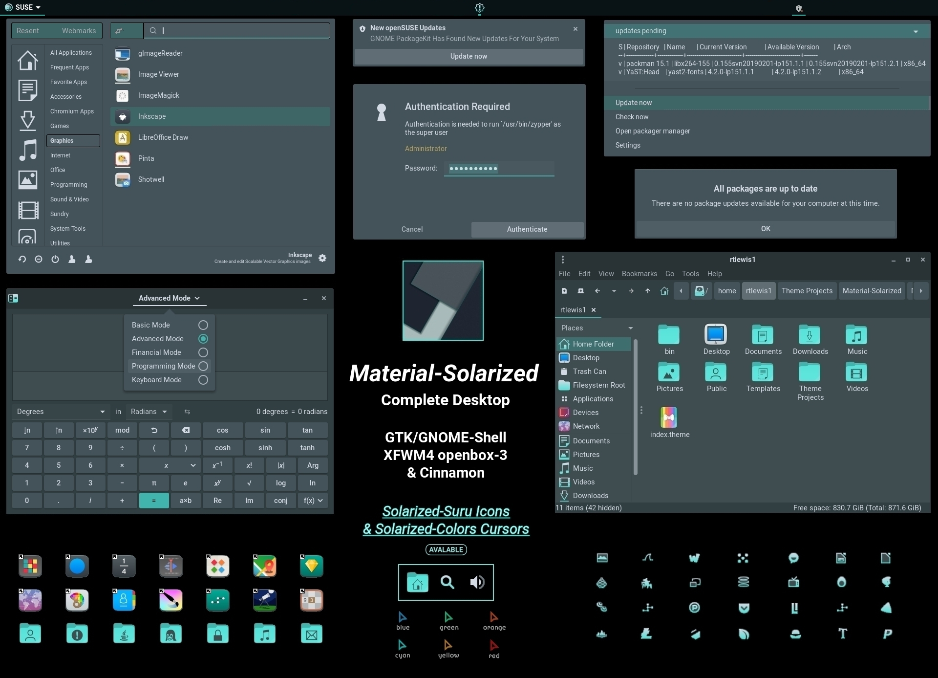Select the Advanced Mode radio button

[x=203, y=339]
